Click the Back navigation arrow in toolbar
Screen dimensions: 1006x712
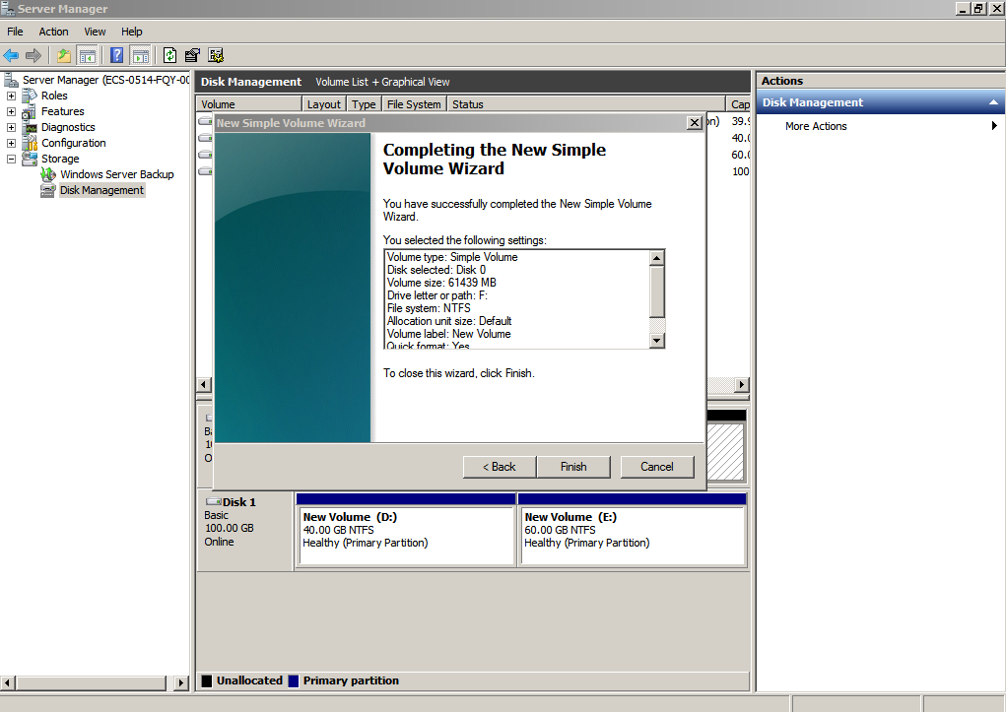coord(11,56)
